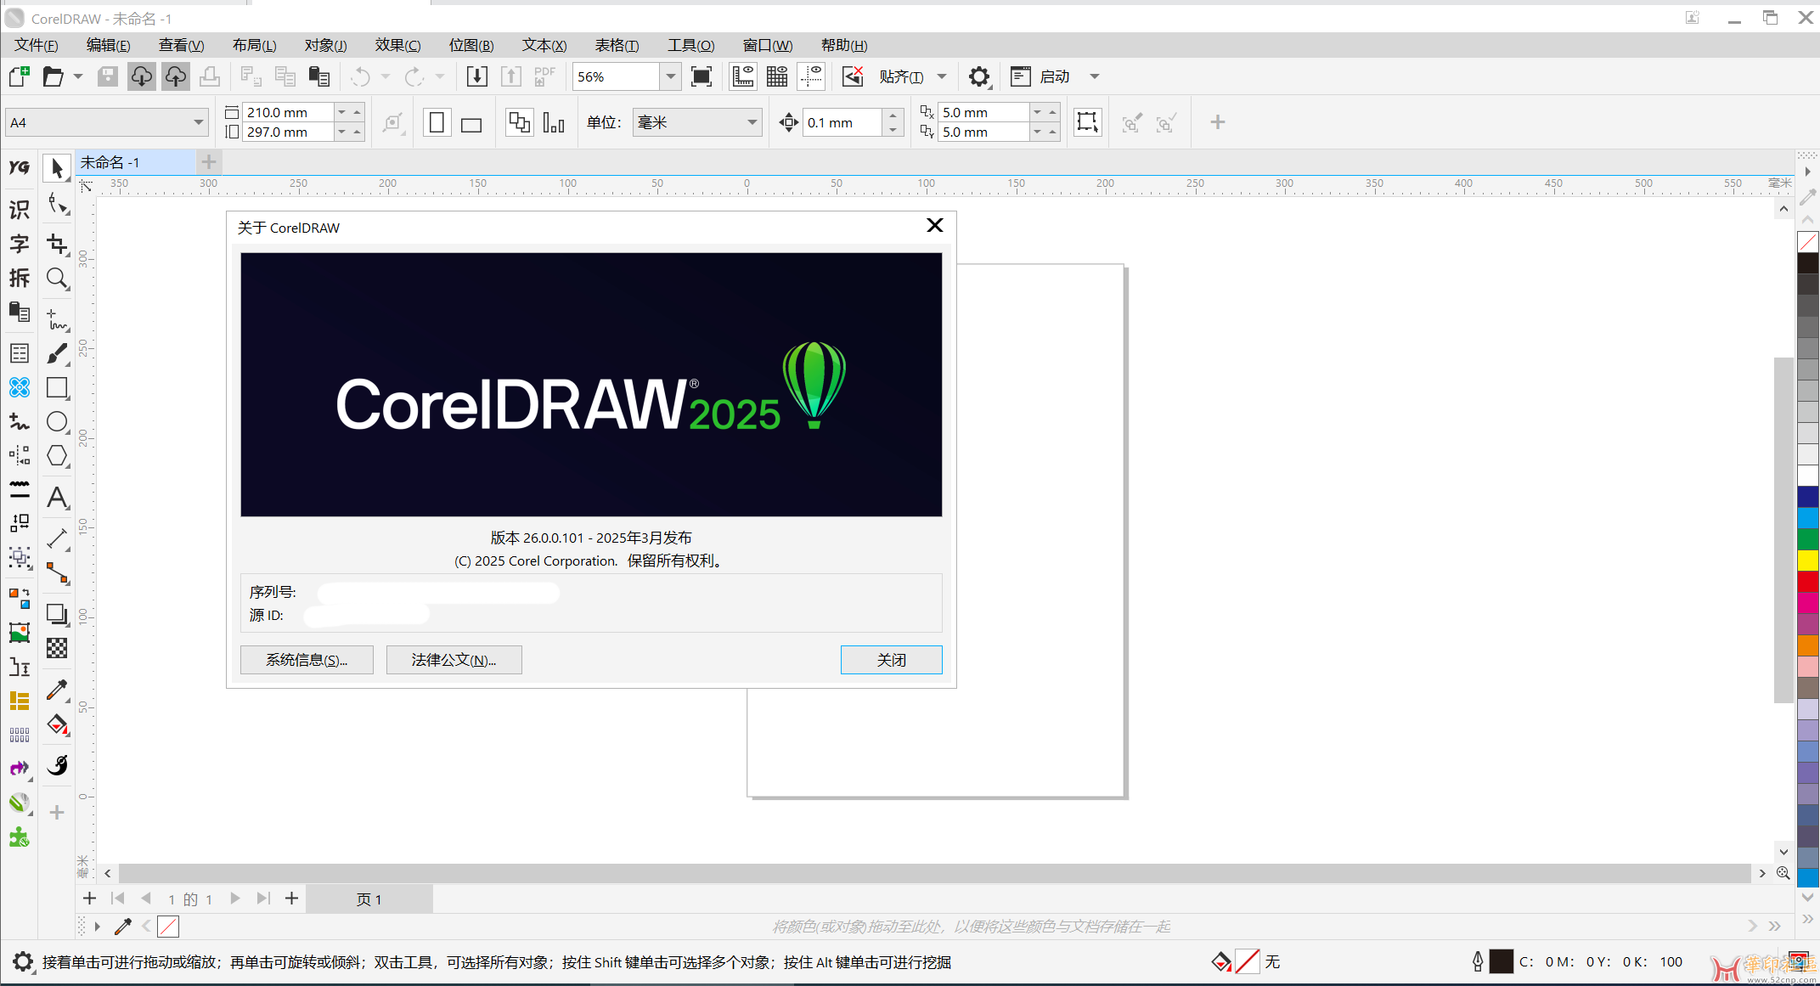Select the Connector tool
The image size is (1820, 986).
click(x=57, y=574)
